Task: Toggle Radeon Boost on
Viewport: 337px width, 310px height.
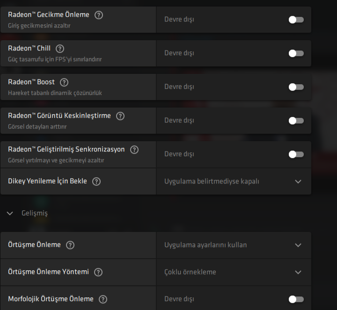Action: pyautogui.click(x=296, y=87)
